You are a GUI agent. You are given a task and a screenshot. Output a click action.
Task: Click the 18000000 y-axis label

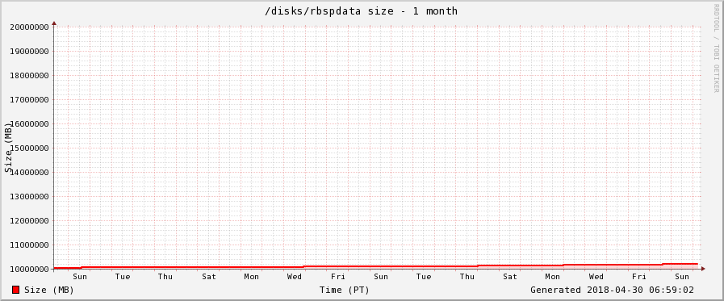click(30, 75)
